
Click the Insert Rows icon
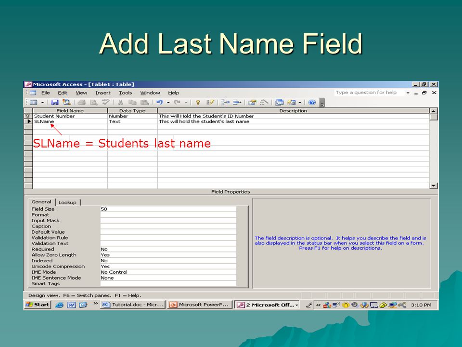coord(225,102)
